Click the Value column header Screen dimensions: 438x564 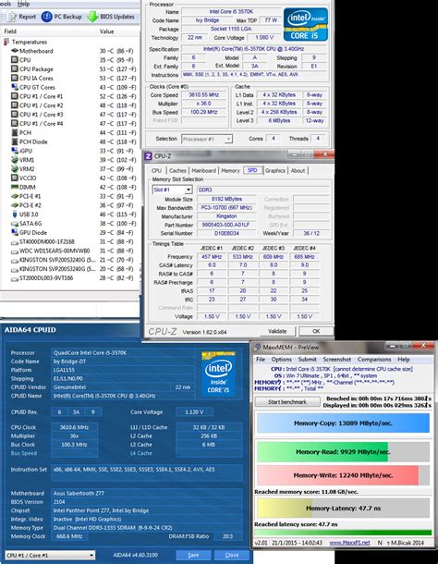click(106, 31)
